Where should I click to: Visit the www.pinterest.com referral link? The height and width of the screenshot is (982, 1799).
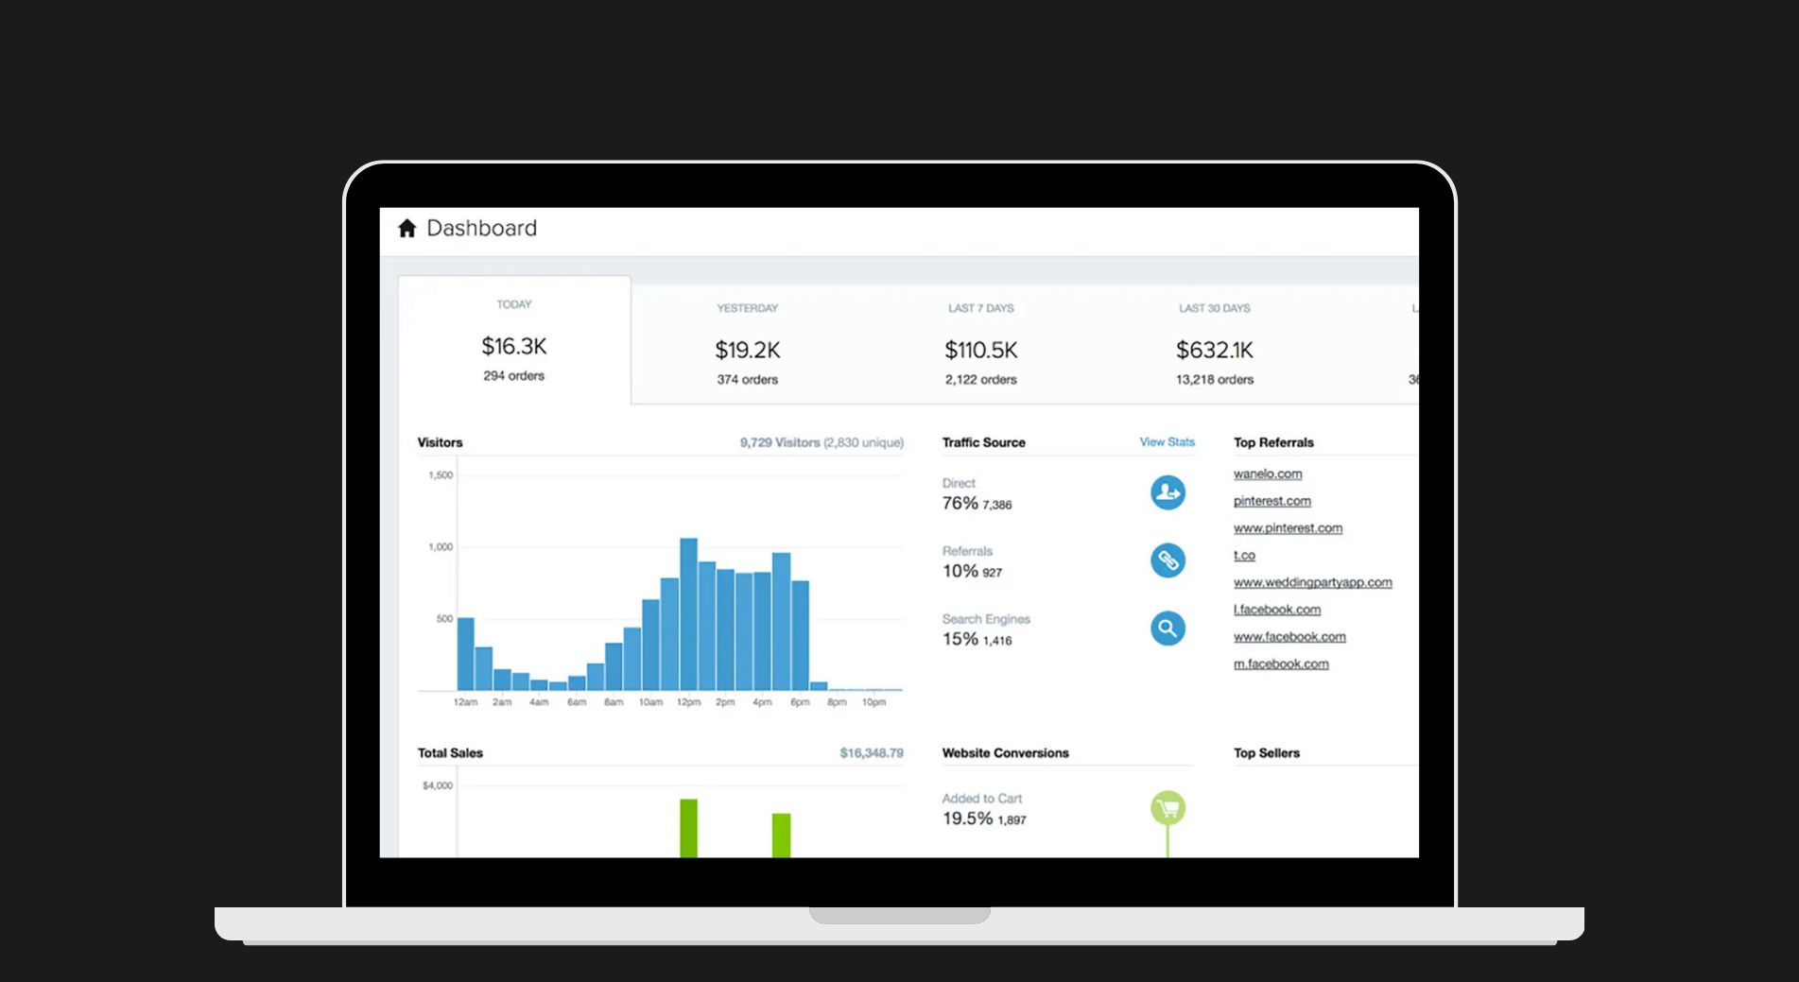tap(1288, 528)
